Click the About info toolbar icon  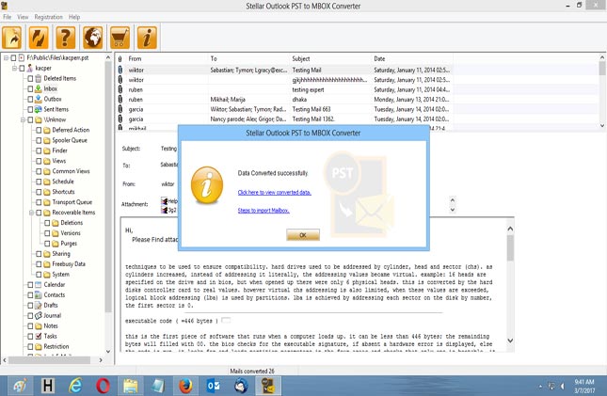(x=147, y=38)
